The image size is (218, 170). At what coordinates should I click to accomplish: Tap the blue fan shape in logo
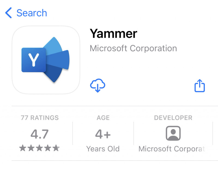click(x=58, y=60)
